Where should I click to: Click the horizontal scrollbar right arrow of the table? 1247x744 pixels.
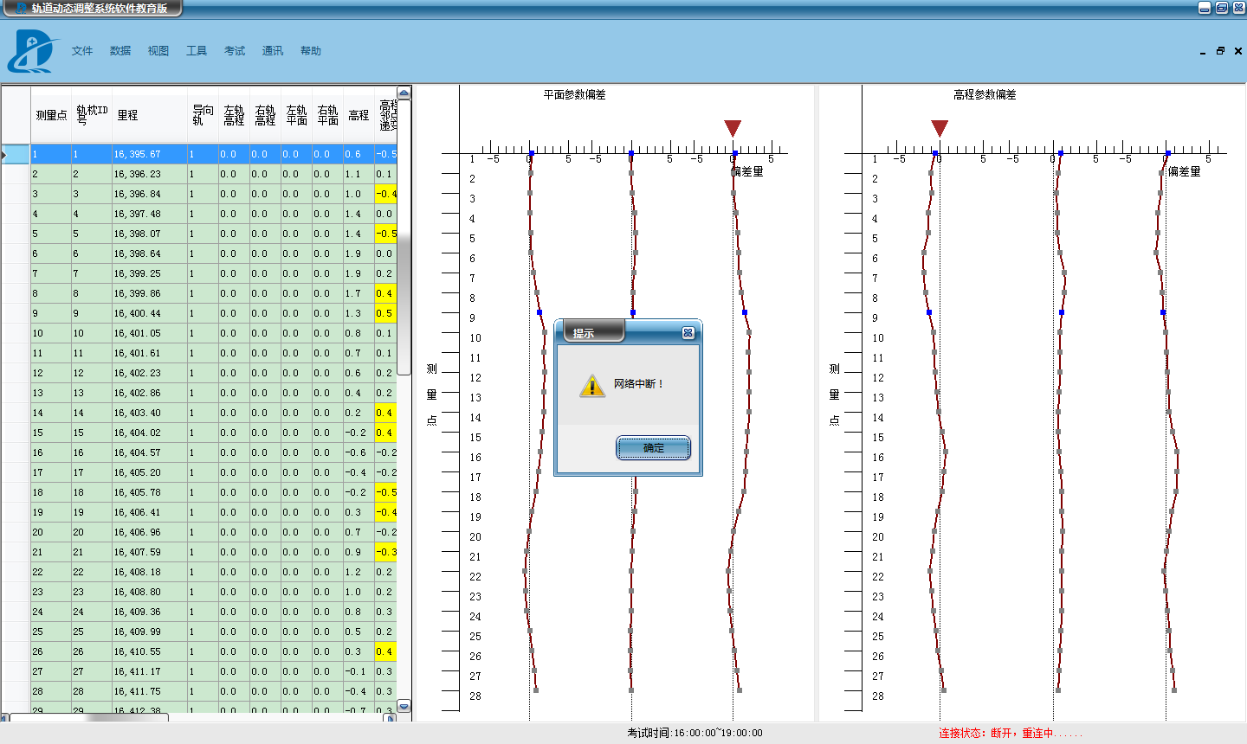point(391,718)
